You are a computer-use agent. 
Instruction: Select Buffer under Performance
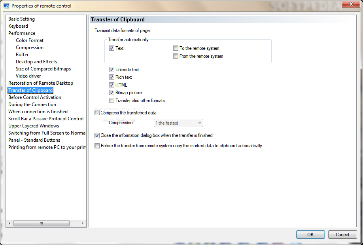click(22, 55)
